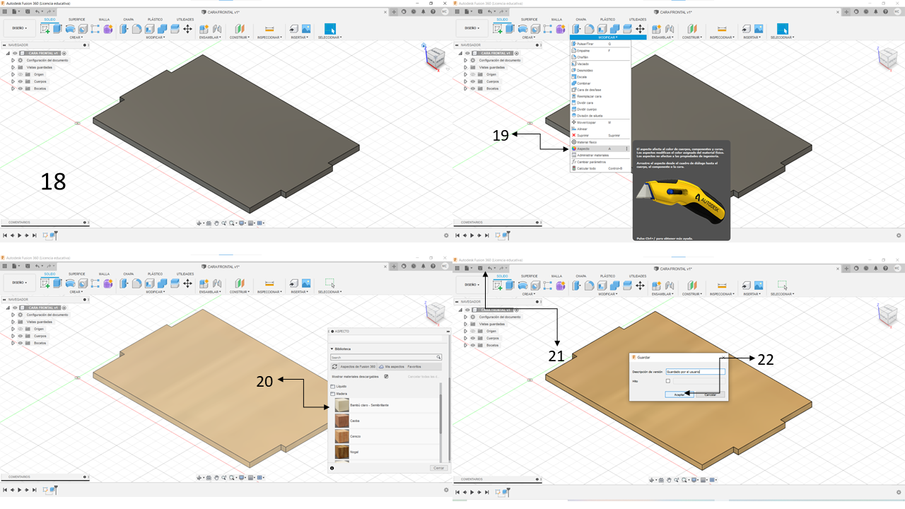905x509 pixels.
Task: Choose Vaciado from the Modificar menu
Action: 600,64
